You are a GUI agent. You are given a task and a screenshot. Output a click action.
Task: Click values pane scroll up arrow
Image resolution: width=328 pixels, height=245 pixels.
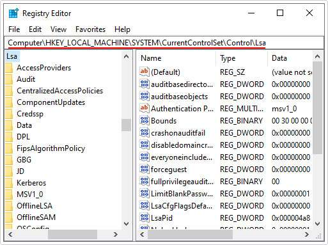coord(318,56)
